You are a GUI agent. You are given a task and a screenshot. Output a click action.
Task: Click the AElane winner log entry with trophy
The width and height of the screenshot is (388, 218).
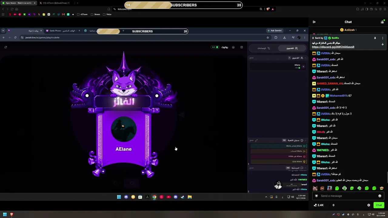[x=278, y=162]
